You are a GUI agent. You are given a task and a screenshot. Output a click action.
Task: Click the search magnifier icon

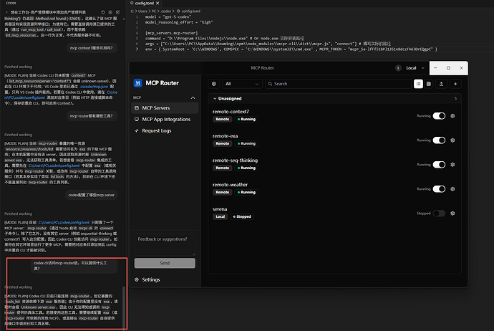tap(270, 84)
